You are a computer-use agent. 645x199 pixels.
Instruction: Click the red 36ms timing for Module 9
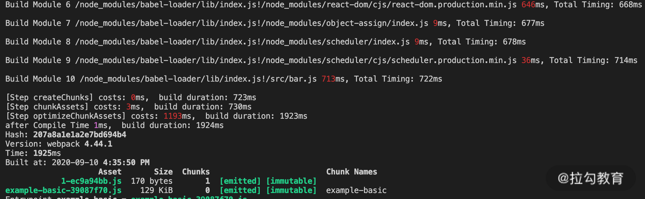pos(526,60)
